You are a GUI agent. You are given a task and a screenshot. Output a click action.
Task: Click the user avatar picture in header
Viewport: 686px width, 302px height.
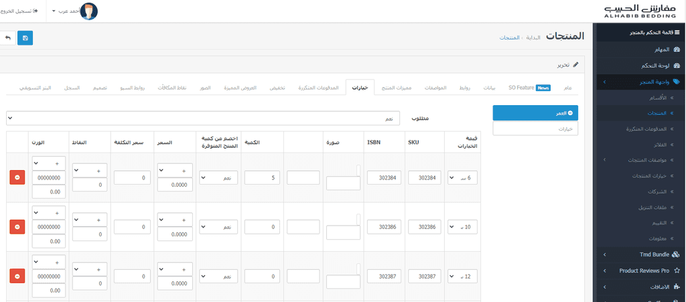89,11
